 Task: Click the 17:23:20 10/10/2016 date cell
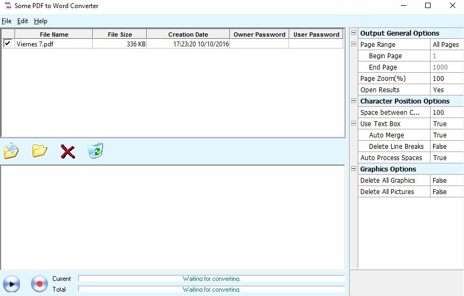coord(188,44)
